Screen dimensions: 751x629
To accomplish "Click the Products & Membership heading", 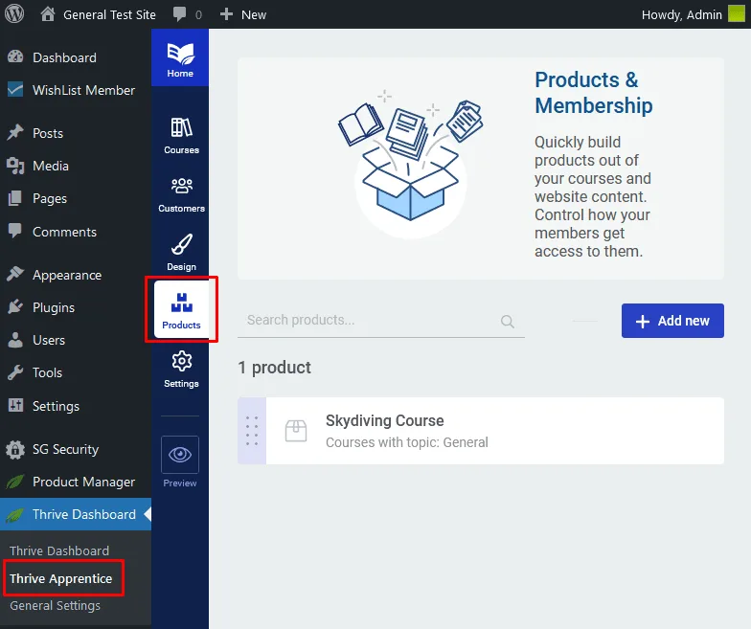I will (594, 93).
